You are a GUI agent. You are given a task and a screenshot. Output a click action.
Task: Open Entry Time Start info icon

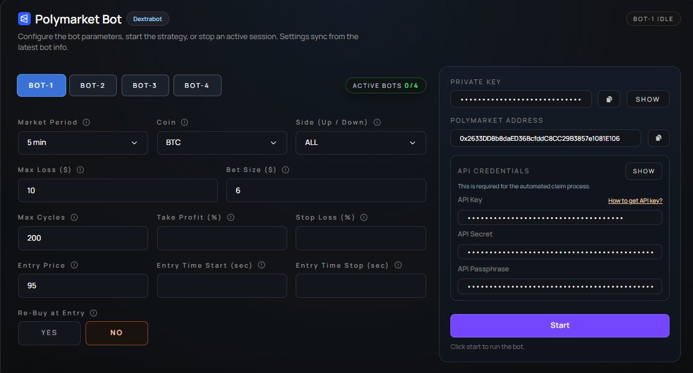[x=261, y=265]
